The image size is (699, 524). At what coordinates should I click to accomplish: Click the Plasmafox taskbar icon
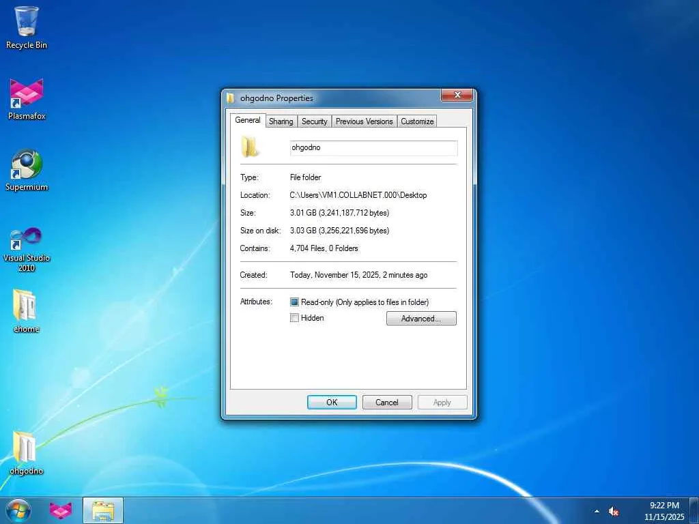coord(60,510)
